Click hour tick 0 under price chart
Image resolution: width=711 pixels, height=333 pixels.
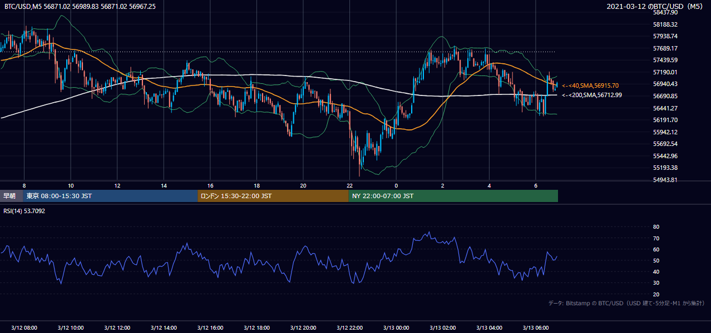coord(396,185)
